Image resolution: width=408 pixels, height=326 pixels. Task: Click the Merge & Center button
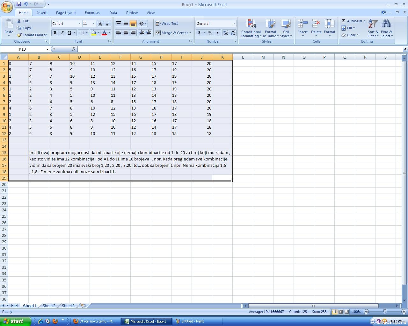(173, 33)
